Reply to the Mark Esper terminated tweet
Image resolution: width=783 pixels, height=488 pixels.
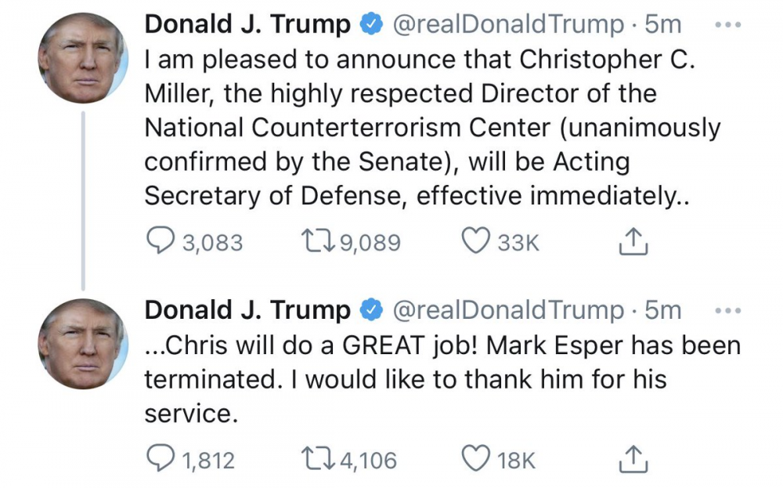pyautogui.click(x=163, y=459)
